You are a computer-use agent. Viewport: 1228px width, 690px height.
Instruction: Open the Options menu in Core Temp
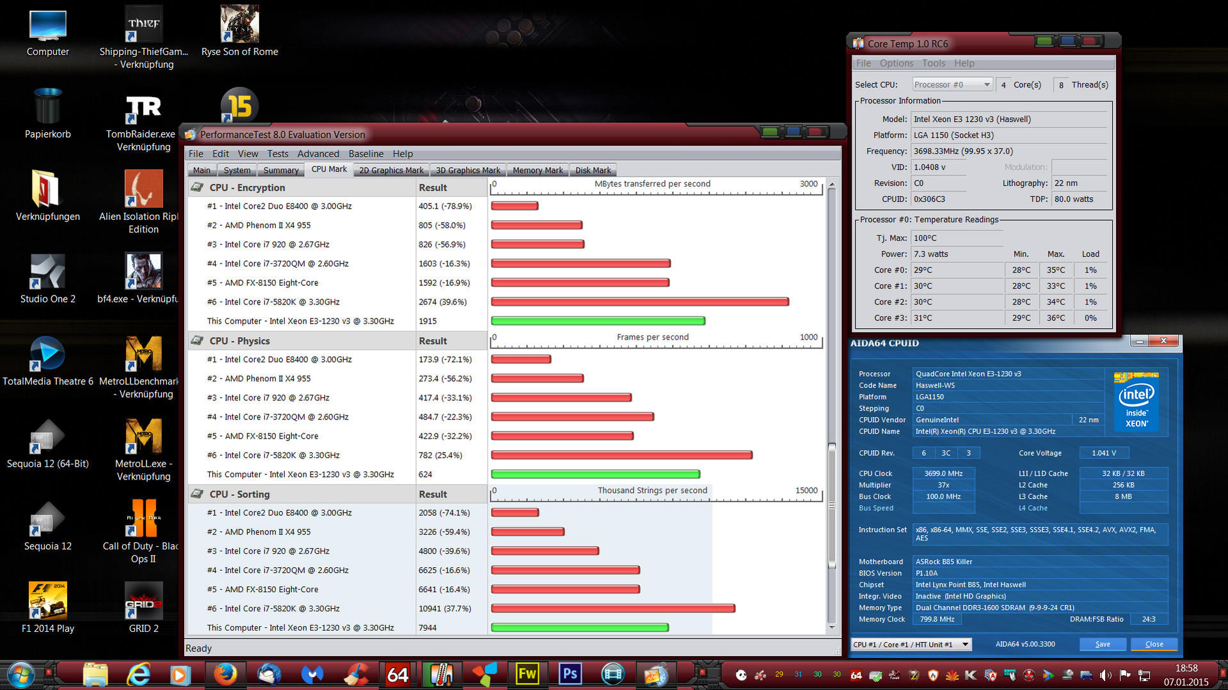[897, 63]
